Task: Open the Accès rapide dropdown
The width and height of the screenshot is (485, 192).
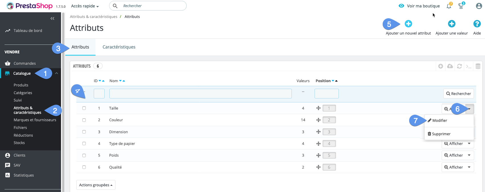Action: [x=85, y=6]
